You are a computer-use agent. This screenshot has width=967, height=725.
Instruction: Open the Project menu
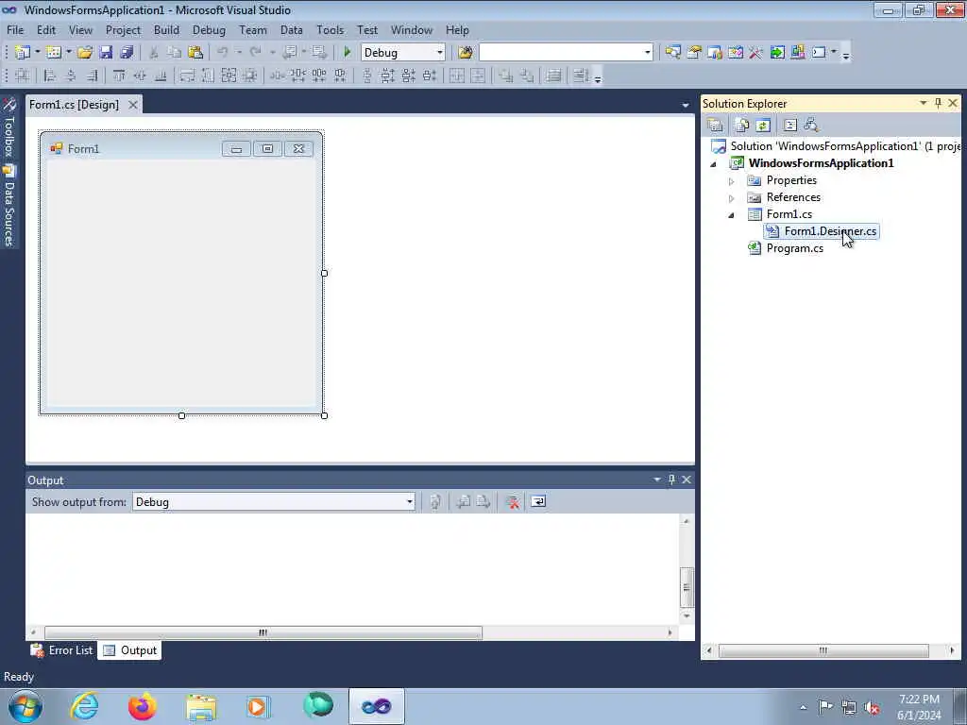[x=123, y=30]
